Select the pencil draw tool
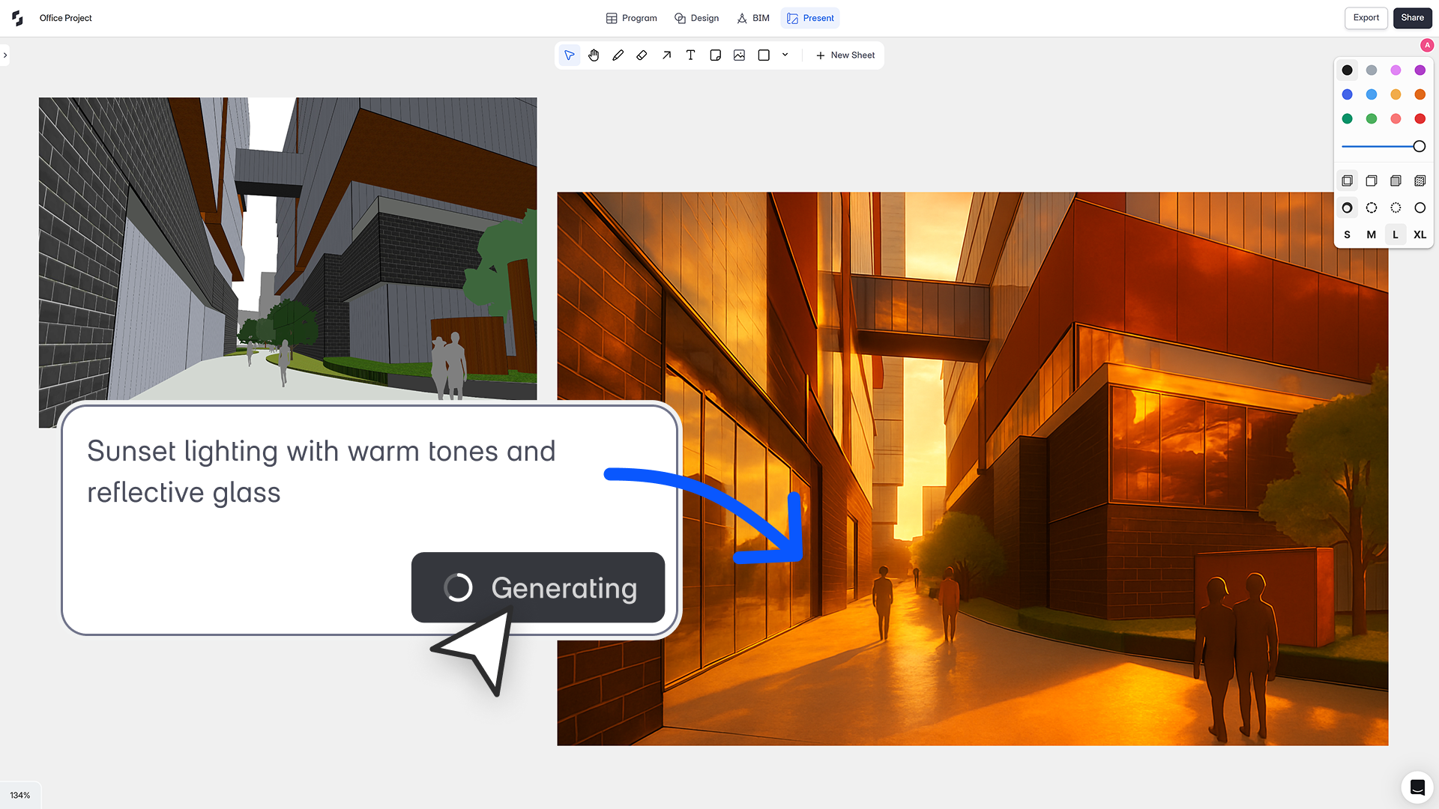The width and height of the screenshot is (1439, 809). [x=618, y=55]
